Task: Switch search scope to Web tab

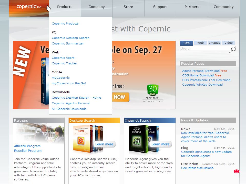Action: coord(200,43)
